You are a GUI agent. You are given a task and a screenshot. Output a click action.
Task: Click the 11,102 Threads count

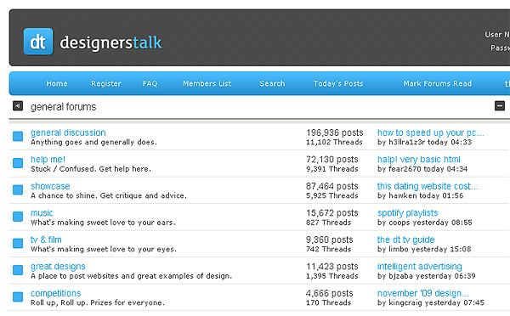click(x=334, y=142)
